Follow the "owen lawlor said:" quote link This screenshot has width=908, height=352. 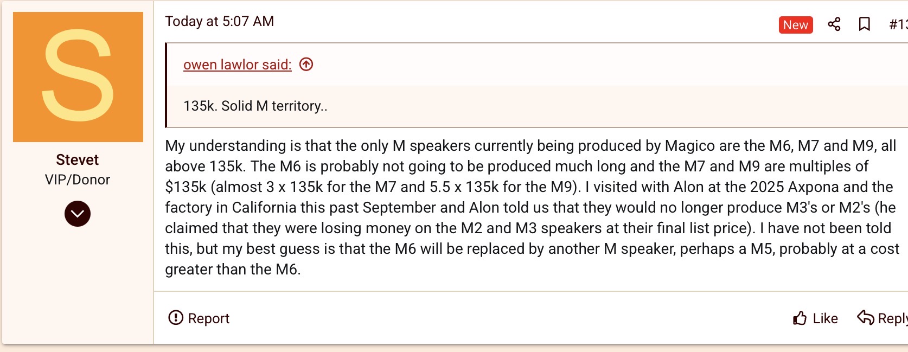(x=237, y=65)
